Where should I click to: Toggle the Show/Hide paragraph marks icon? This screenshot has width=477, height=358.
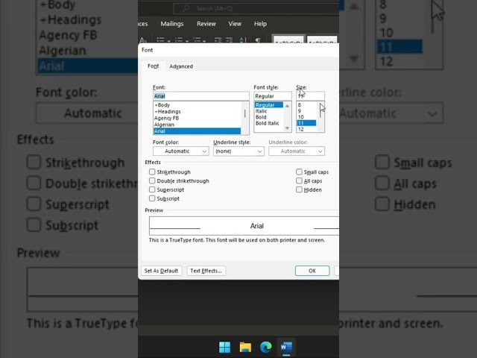tap(258, 40)
